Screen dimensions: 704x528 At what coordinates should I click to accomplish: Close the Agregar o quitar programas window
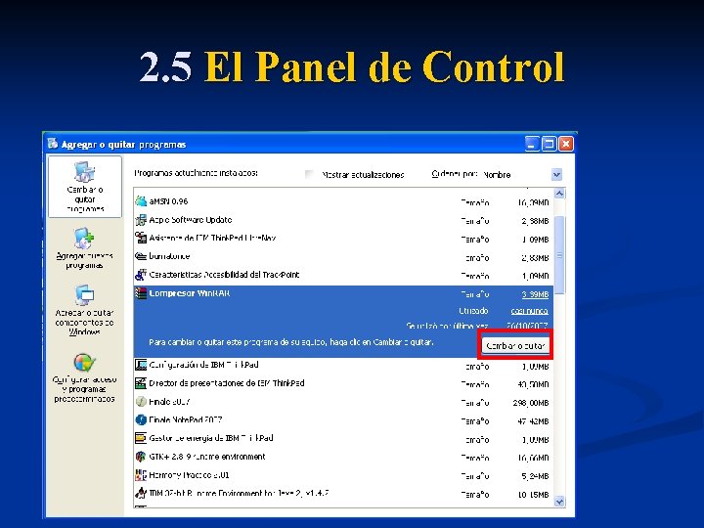coord(566,144)
